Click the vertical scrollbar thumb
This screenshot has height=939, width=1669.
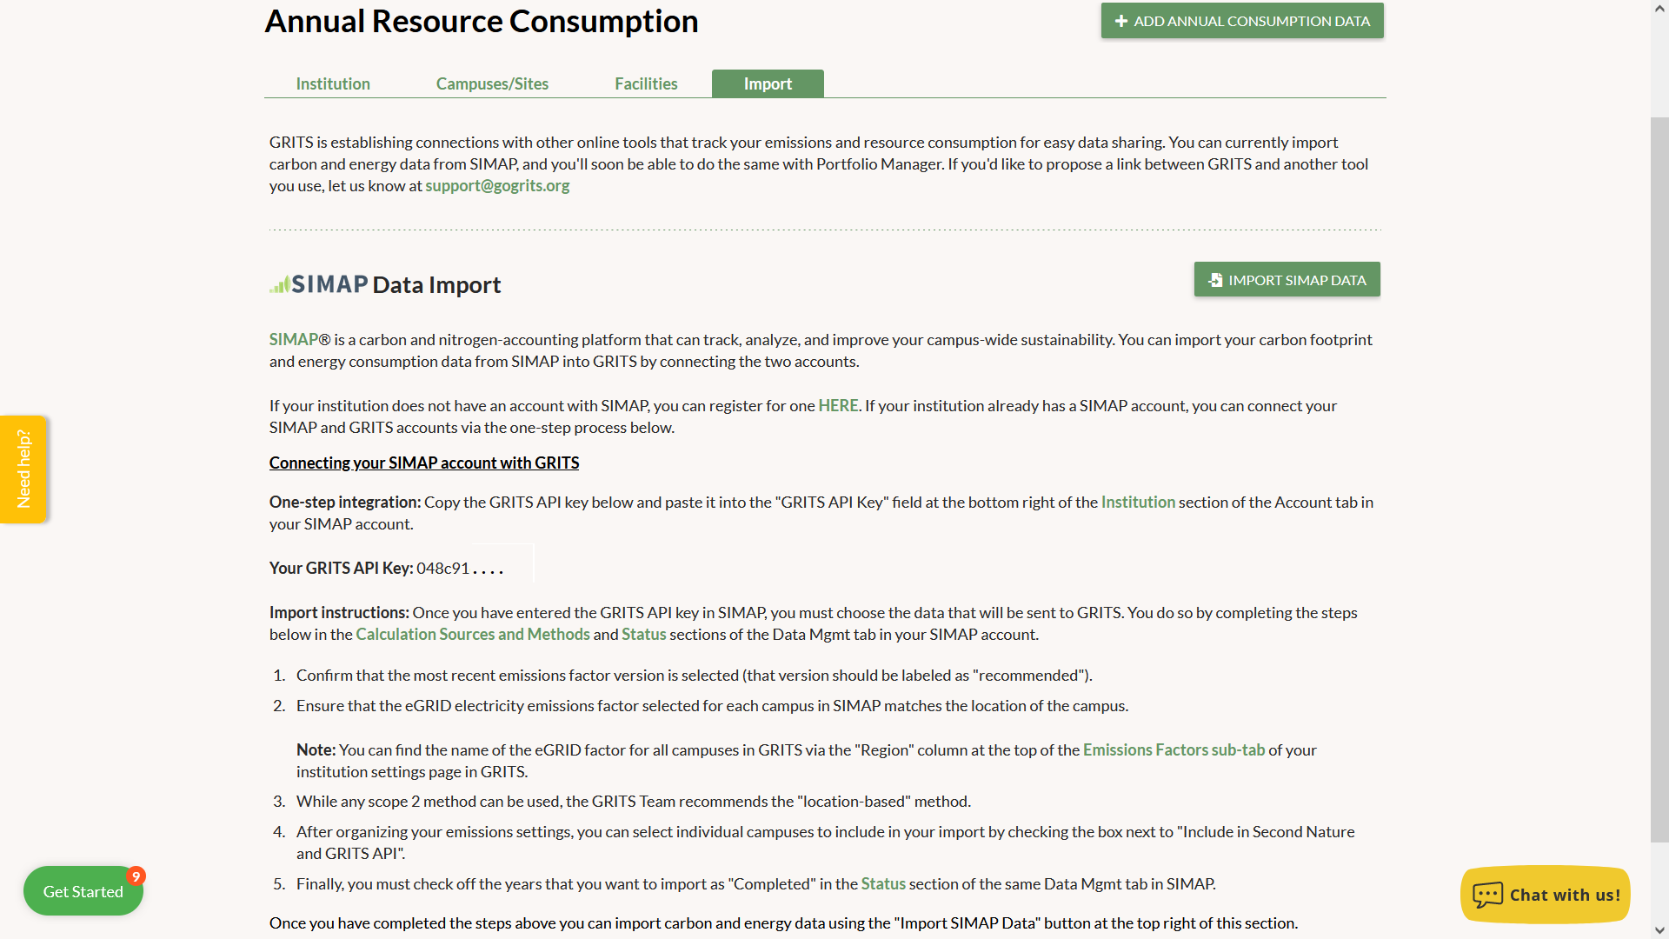pos(1659,479)
